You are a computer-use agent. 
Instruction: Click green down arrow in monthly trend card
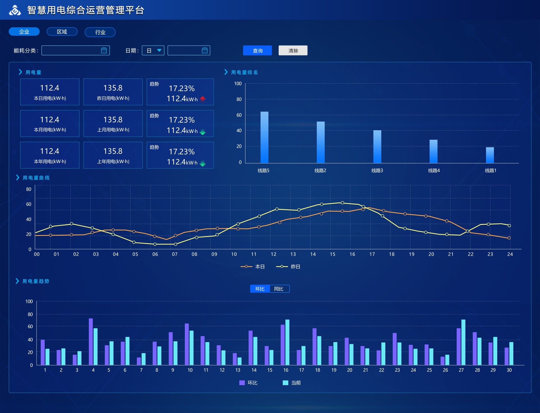(x=203, y=132)
